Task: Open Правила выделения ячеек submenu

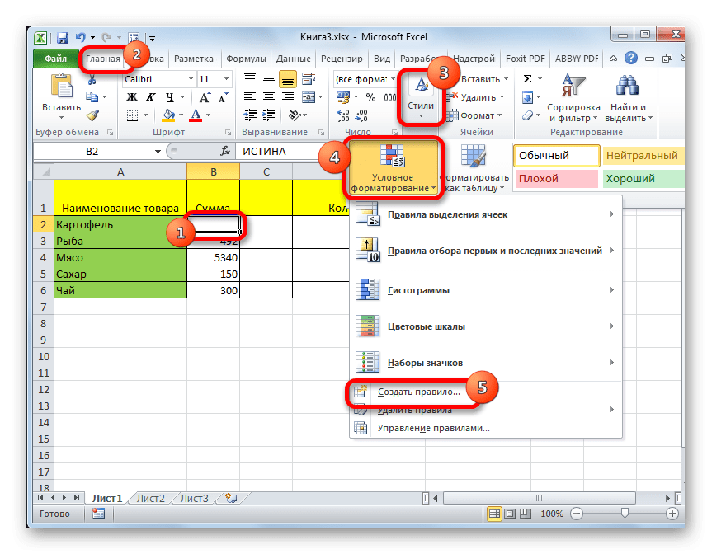Action: click(x=486, y=214)
